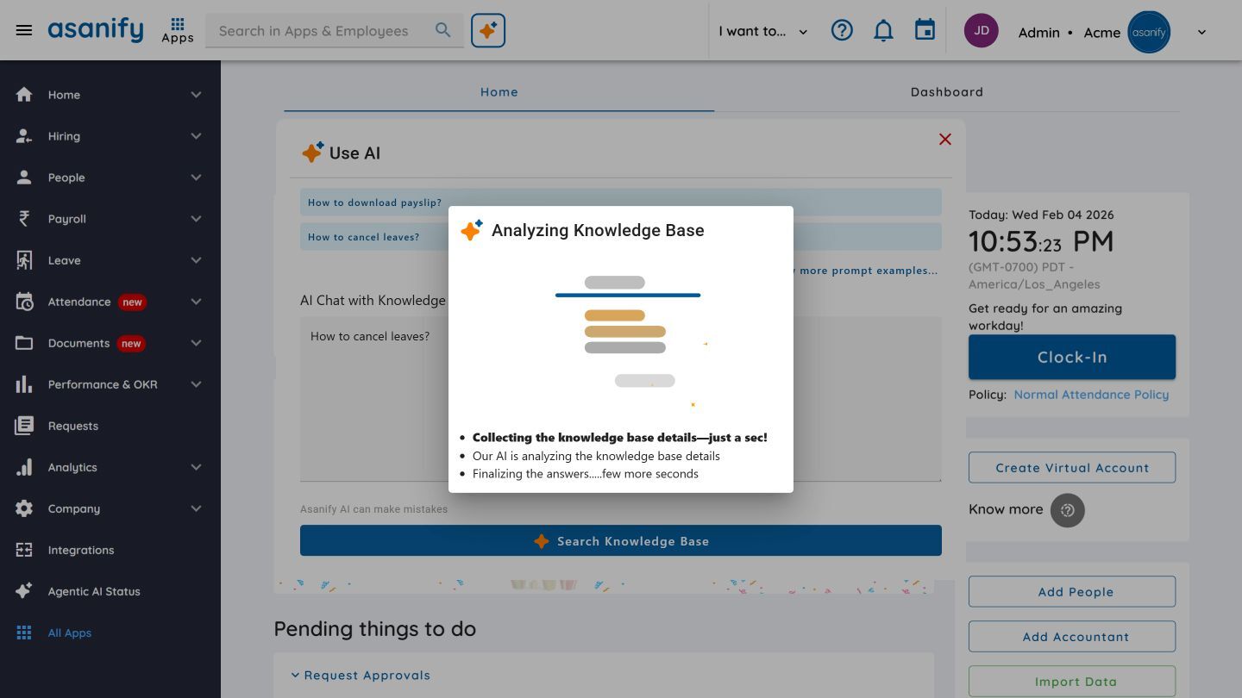Click the Create Virtual Account button
The height and width of the screenshot is (698, 1242).
tap(1071, 468)
